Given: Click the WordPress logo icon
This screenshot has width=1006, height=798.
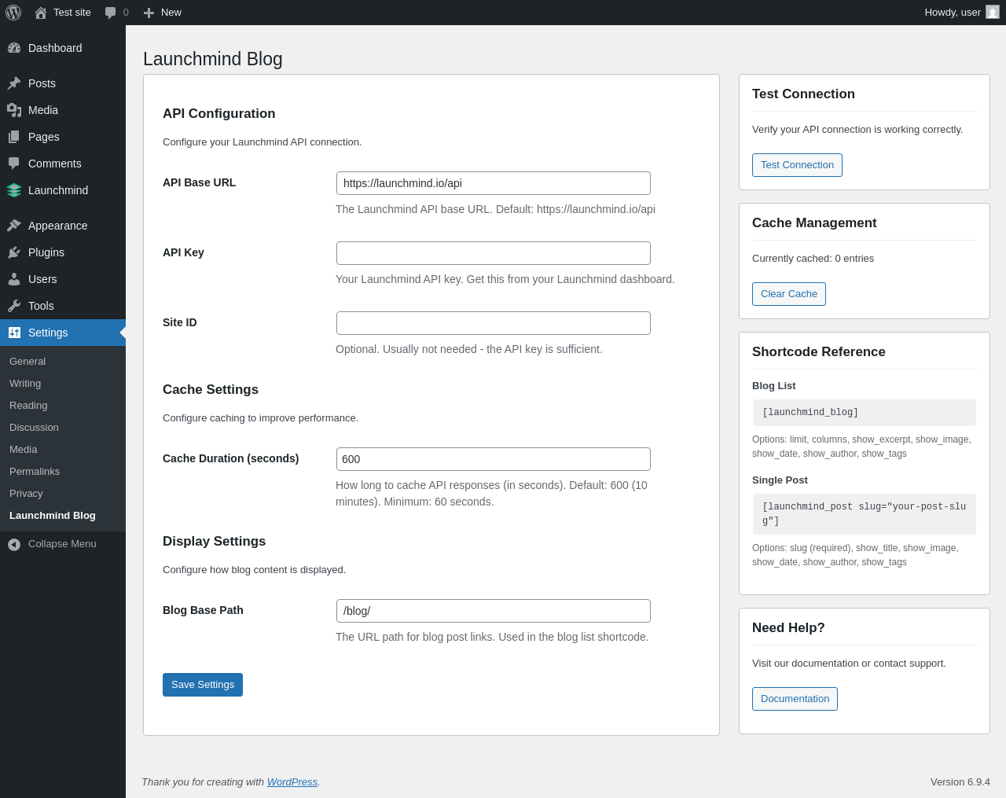Looking at the screenshot, I should (x=13, y=13).
